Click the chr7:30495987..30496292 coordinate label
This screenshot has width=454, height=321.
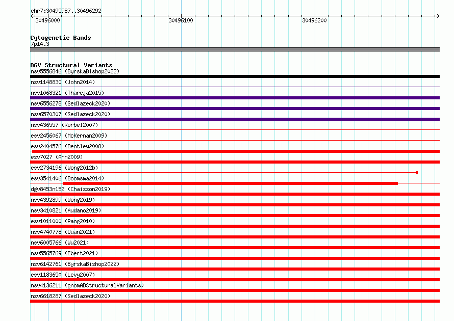click(66, 11)
